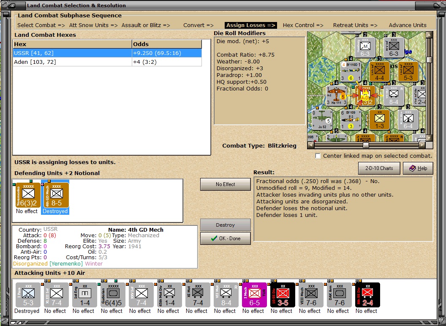The width and height of the screenshot is (446, 326).
Task: Click the No Effect button
Action: pyautogui.click(x=225, y=184)
